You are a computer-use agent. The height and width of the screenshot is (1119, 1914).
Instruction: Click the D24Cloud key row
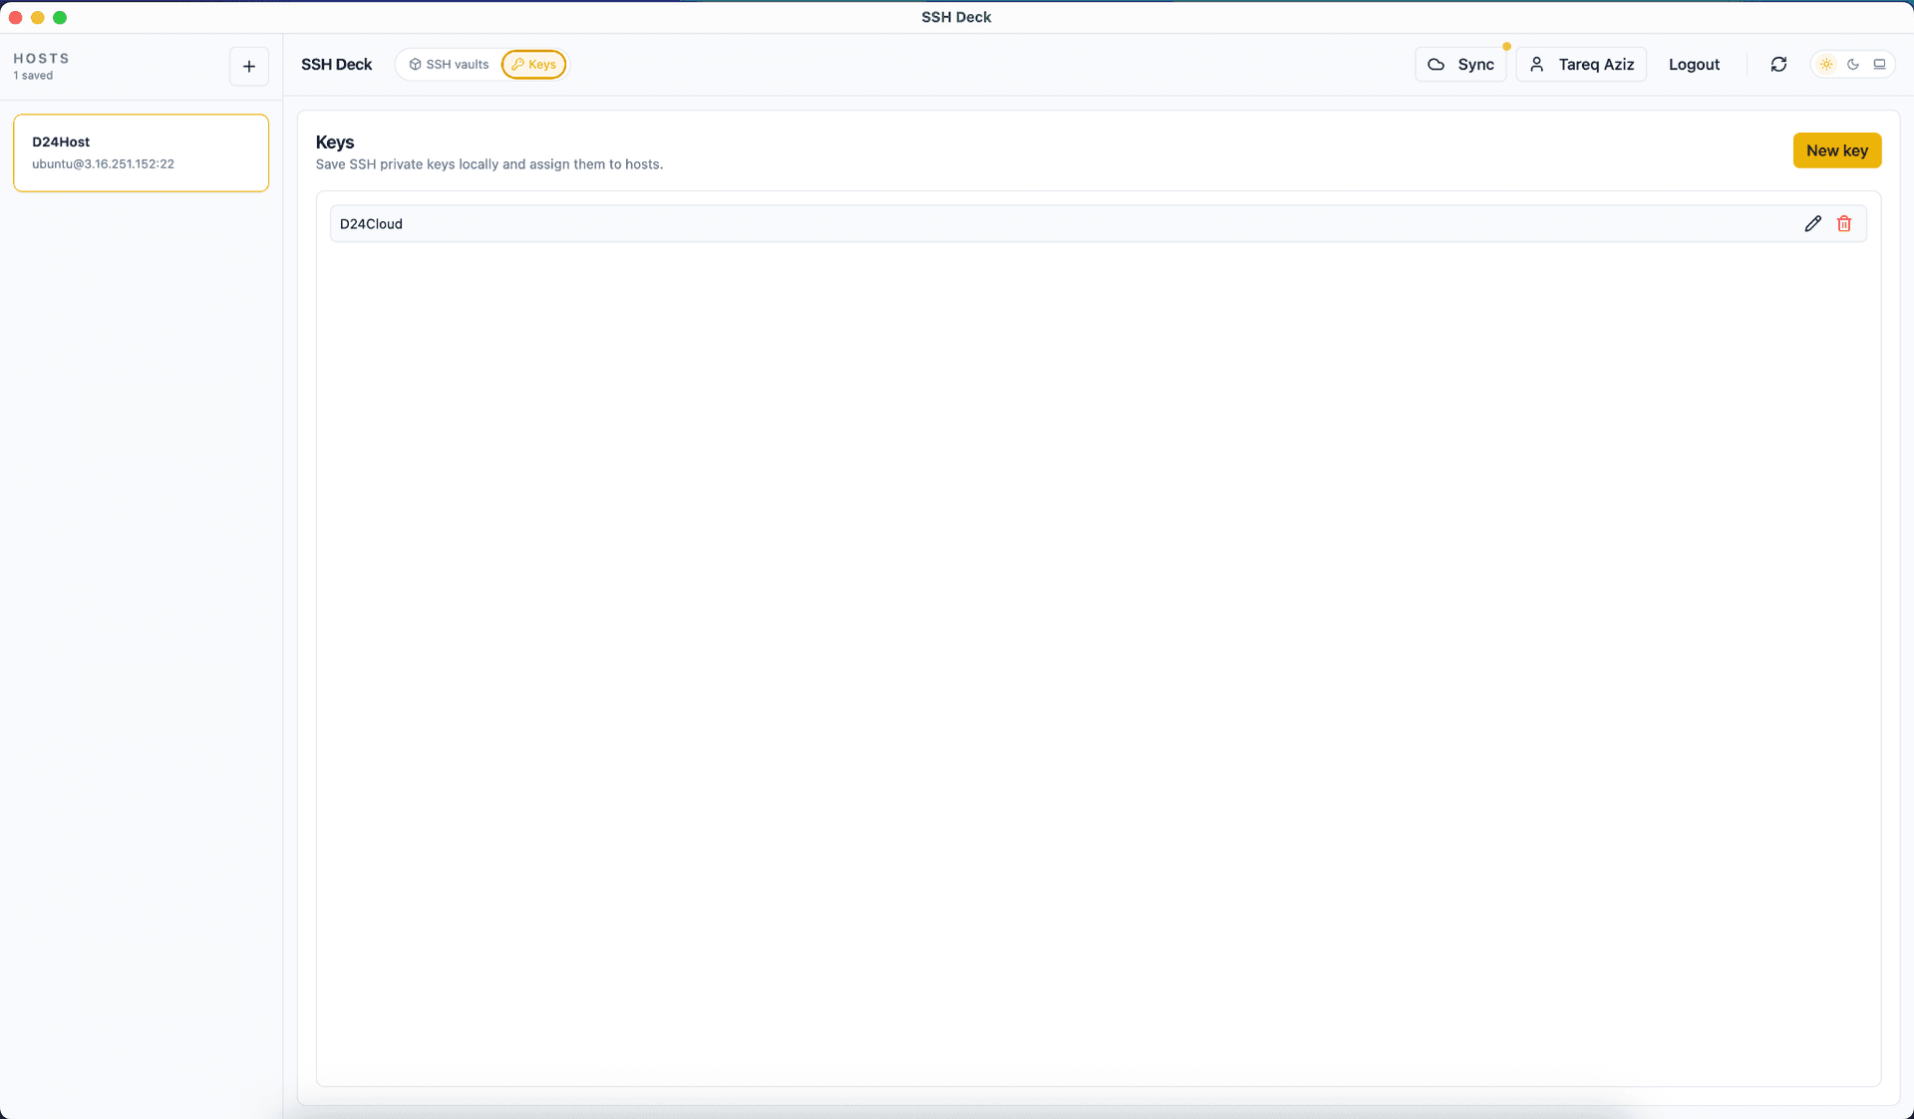[997, 224]
